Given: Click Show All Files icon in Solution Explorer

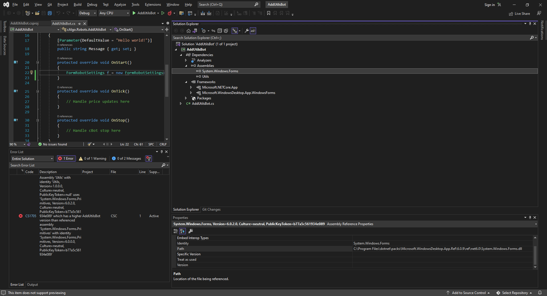Looking at the screenshot, I should [x=226, y=31].
